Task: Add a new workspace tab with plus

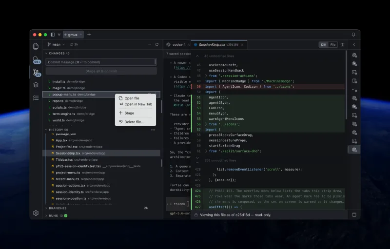Action: (x=89, y=35)
